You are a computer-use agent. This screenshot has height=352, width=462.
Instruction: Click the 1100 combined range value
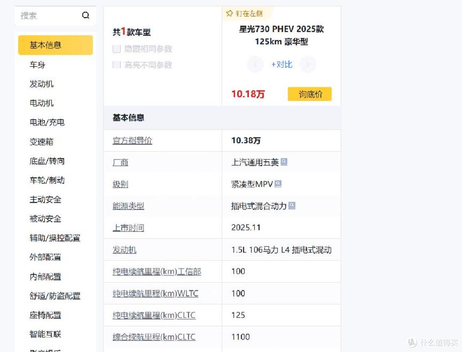pos(241,337)
